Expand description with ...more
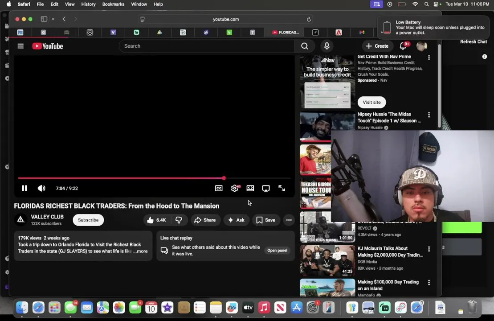This screenshot has height=321, width=494. pyautogui.click(x=140, y=251)
